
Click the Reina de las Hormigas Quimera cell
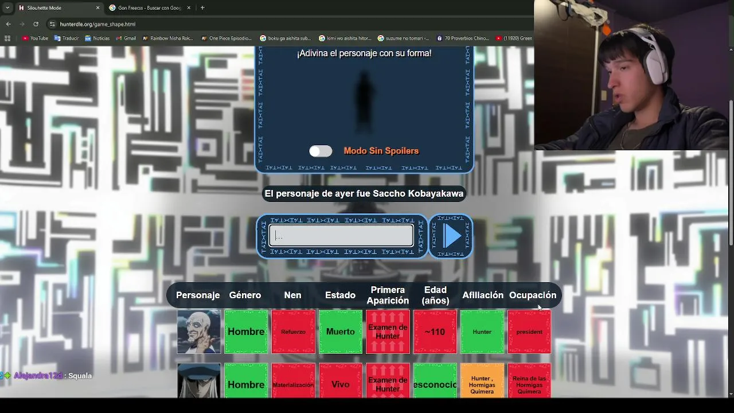tap(529, 380)
